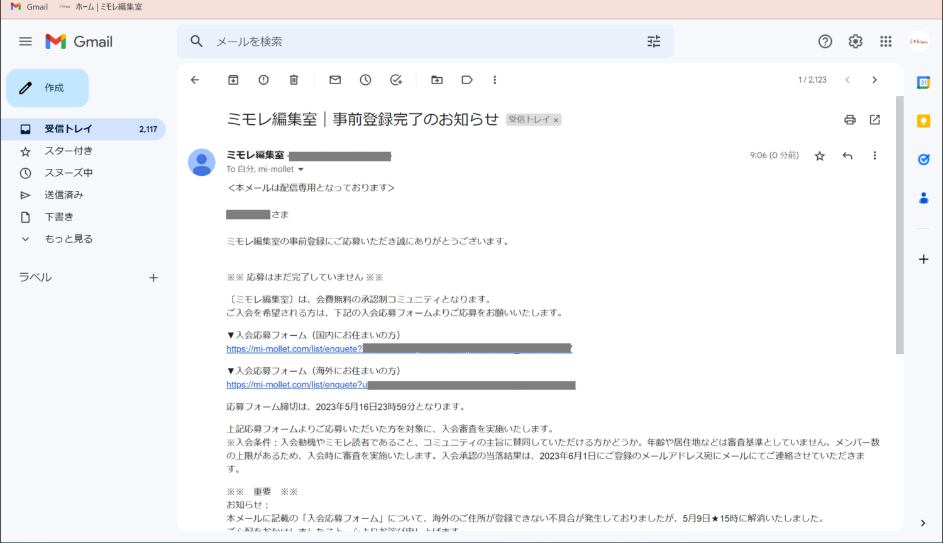The height and width of the screenshot is (543, 943).
Task: Go to the older email with right chevron
Action: [x=874, y=80]
